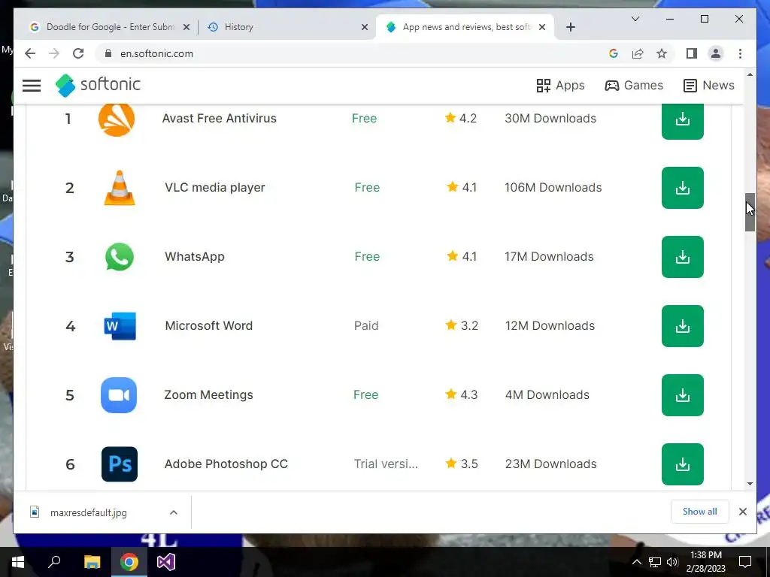
Task: Open the News section
Action: pyautogui.click(x=709, y=86)
